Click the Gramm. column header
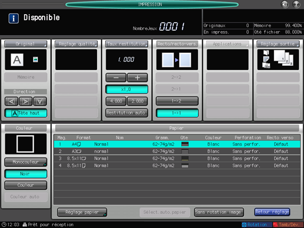Viewport: 304px width, 228px height. click(x=162, y=138)
